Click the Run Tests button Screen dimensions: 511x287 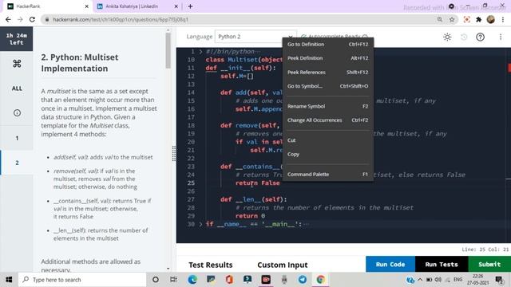tap(442, 264)
